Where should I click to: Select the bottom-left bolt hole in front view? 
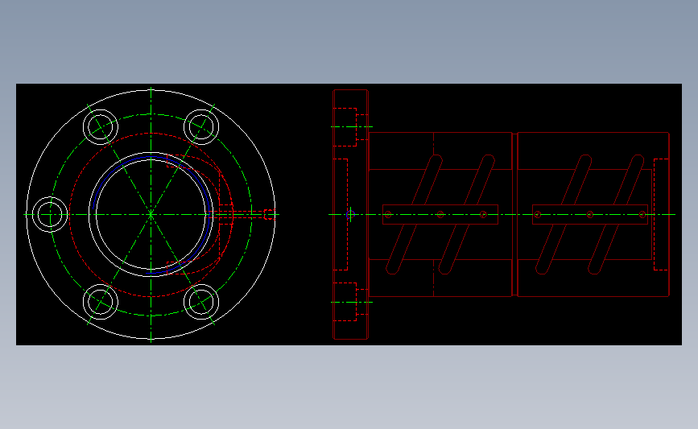pyautogui.click(x=101, y=302)
